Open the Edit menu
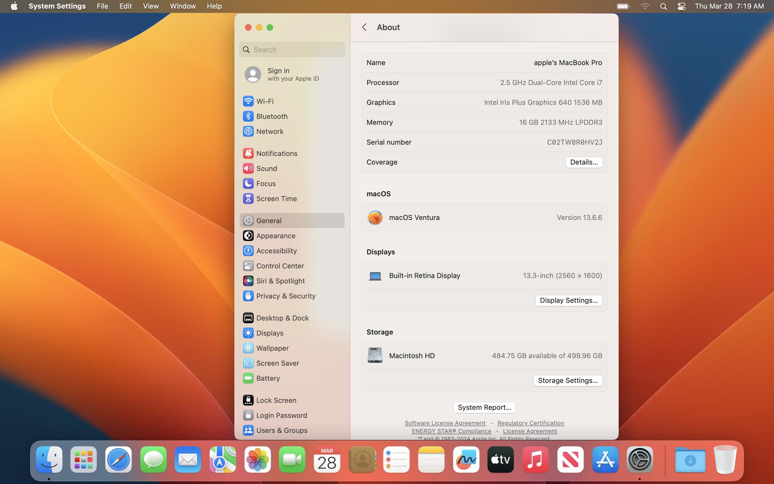Viewport: 774px width, 484px height. 125,6
